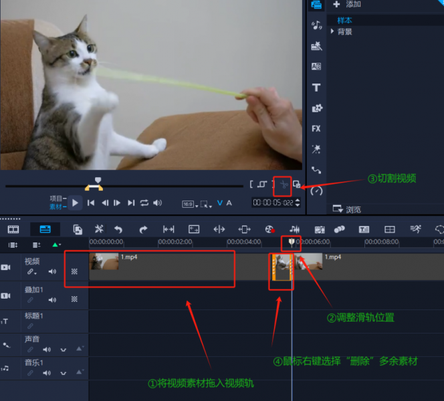Click the timeline playhead marker
Viewport: 444px width, 401px height.
point(292,242)
